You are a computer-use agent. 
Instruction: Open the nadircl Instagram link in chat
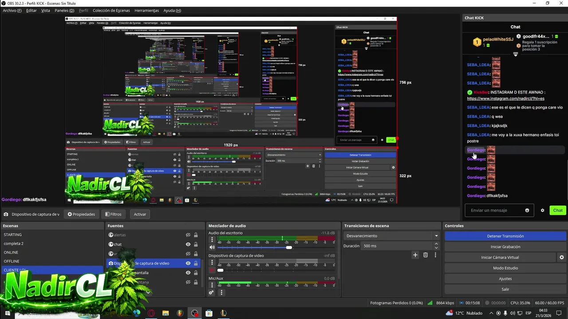coord(505,98)
